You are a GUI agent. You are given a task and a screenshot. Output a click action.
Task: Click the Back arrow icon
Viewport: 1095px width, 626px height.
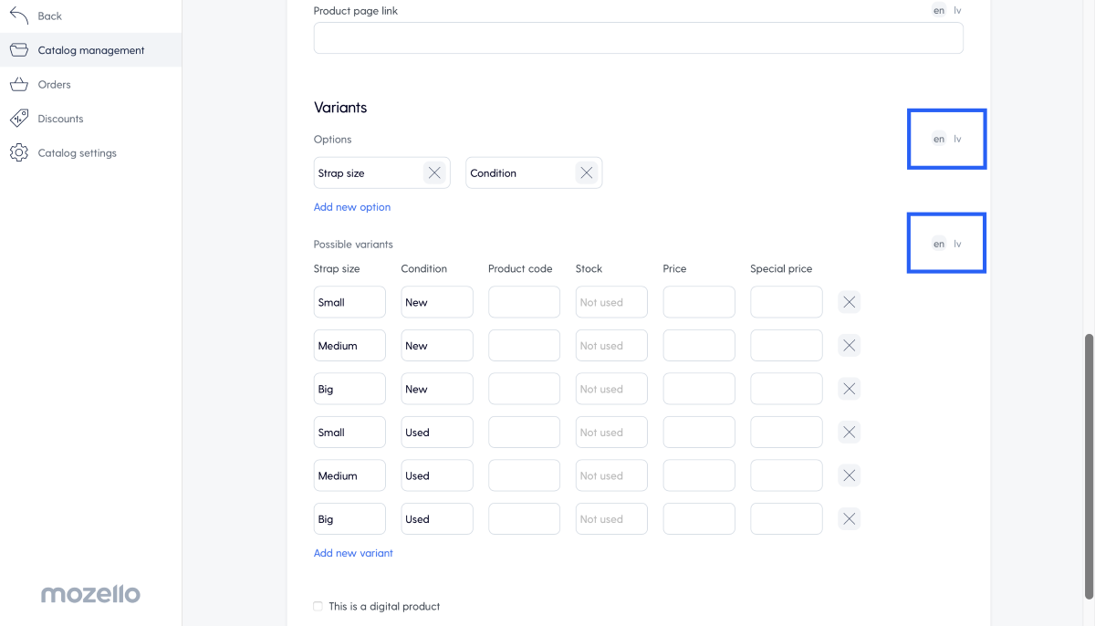pos(19,16)
